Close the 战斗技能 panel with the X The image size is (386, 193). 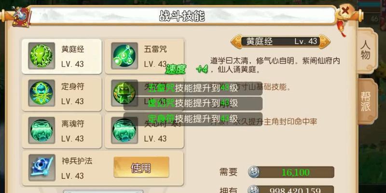(345, 12)
